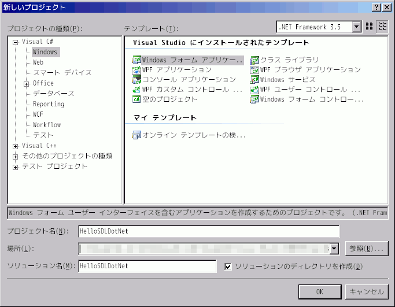Select Web project type
Screen dimensions: 395x307
pyautogui.click(x=38, y=62)
